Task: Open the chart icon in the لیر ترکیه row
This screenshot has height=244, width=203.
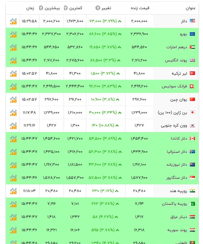Action: point(13,74)
